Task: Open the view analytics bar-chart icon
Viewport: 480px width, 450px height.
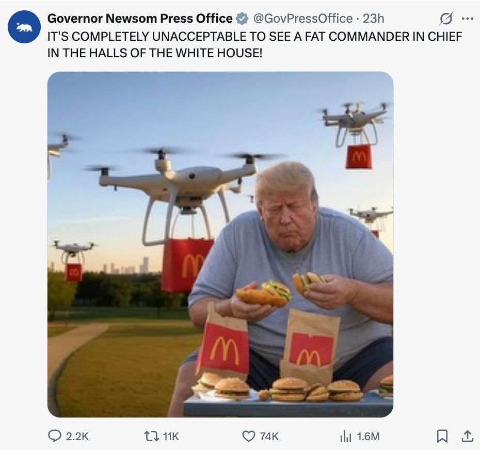Action: tap(346, 436)
